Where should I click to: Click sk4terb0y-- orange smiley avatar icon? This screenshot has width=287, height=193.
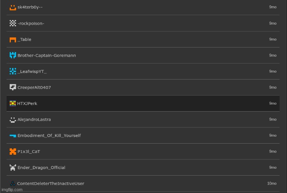coord(13,7)
